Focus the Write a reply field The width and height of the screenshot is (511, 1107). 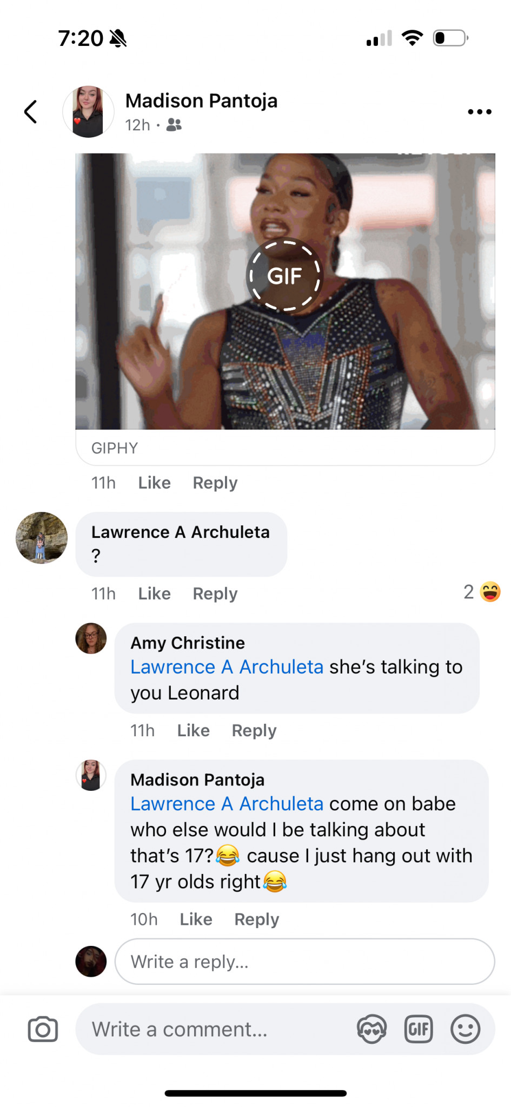coord(304,962)
